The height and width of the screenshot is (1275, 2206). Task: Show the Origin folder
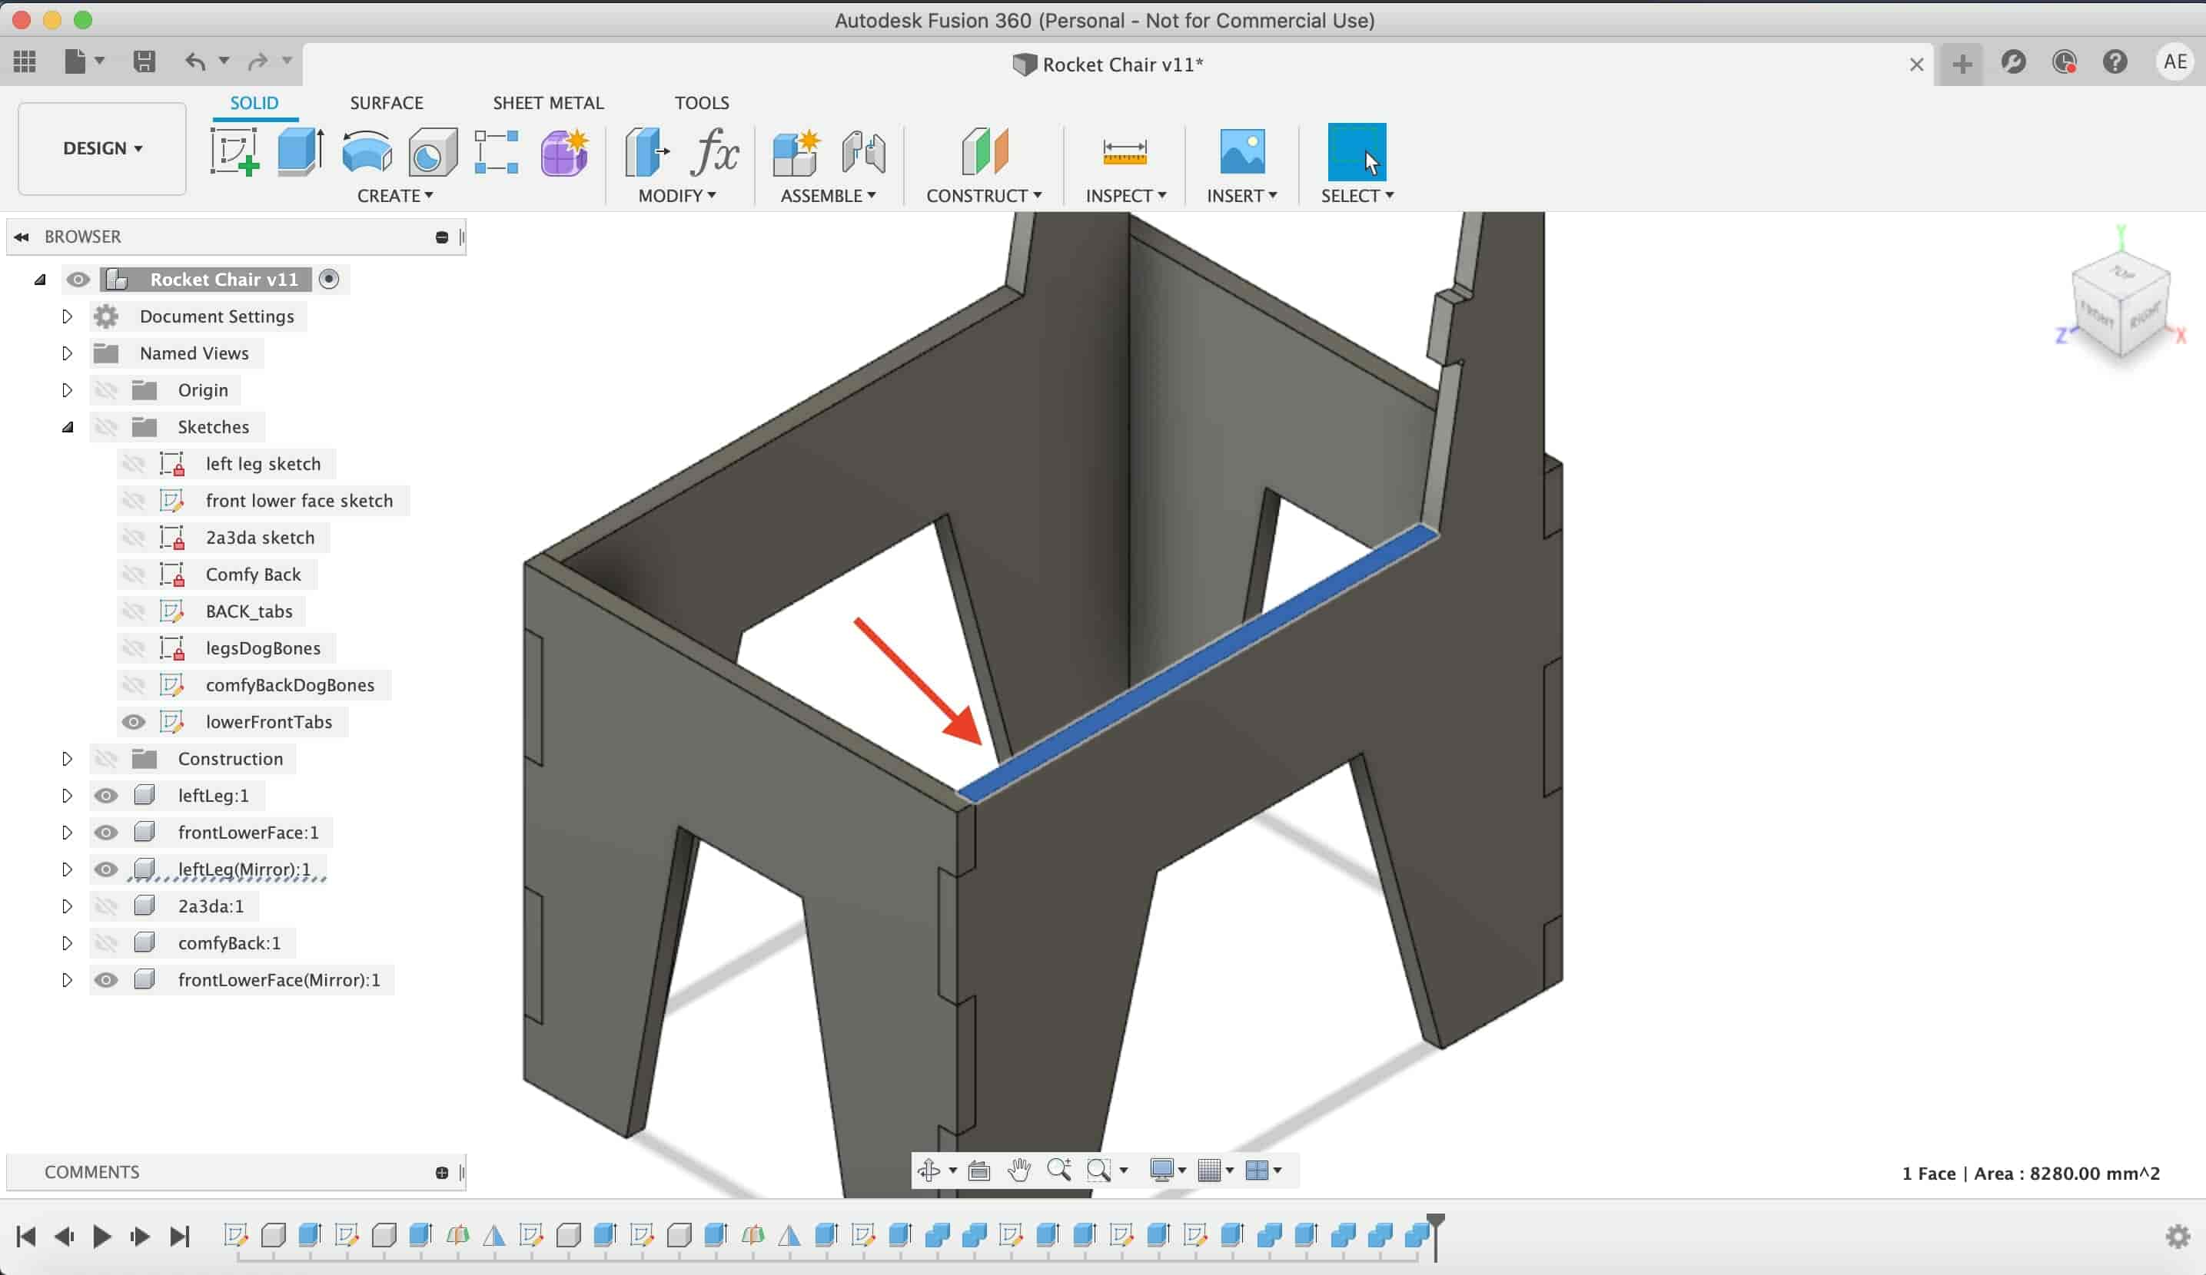pos(105,390)
